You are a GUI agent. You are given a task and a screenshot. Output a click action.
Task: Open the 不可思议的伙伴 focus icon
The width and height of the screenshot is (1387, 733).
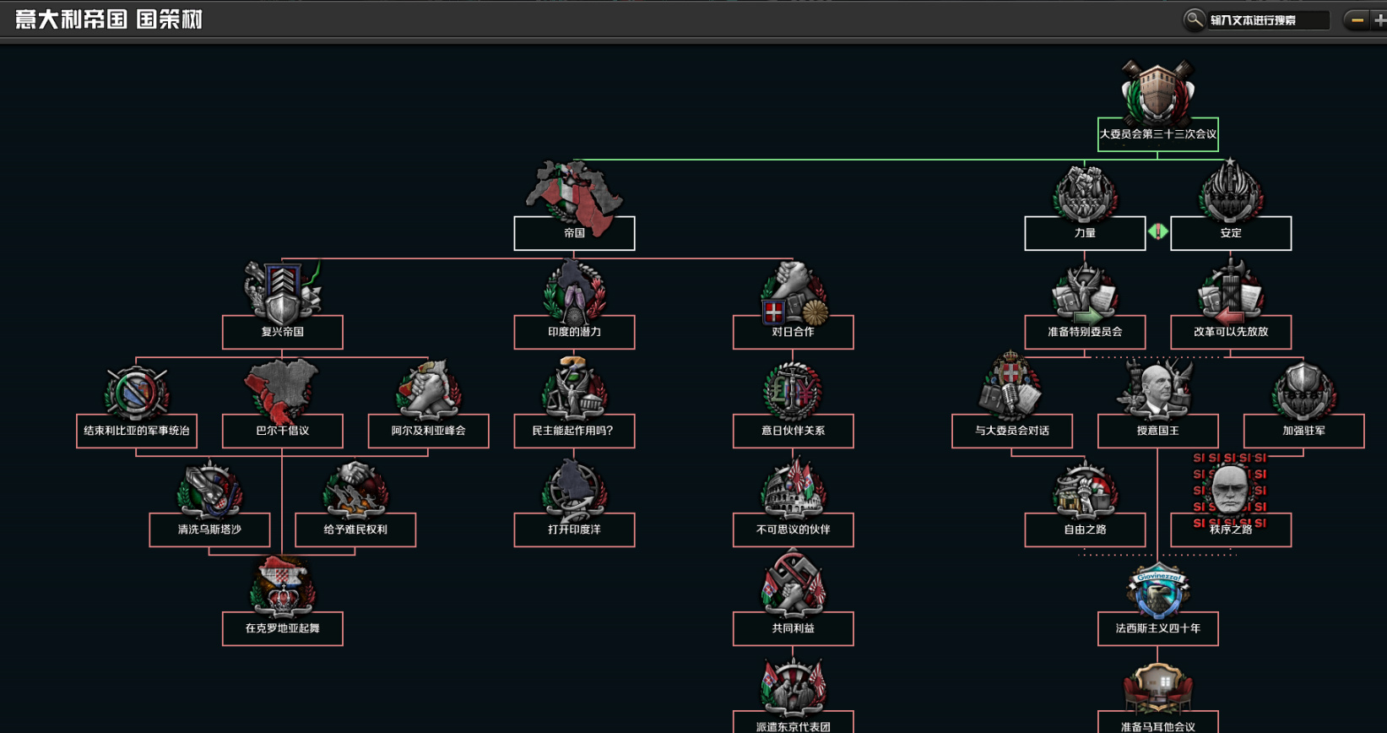click(794, 489)
